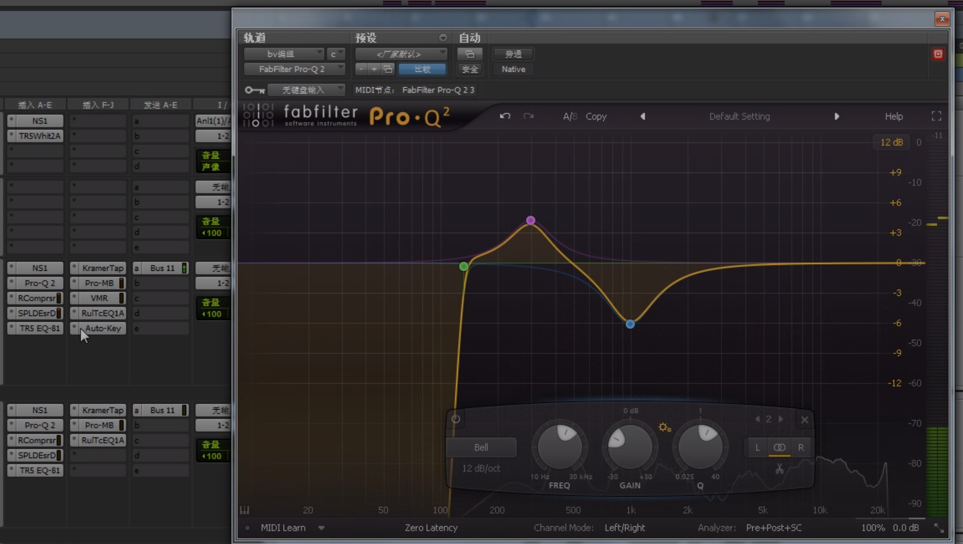This screenshot has width=963, height=544.
Task: Select the blue EQ band node
Action: pyautogui.click(x=630, y=324)
